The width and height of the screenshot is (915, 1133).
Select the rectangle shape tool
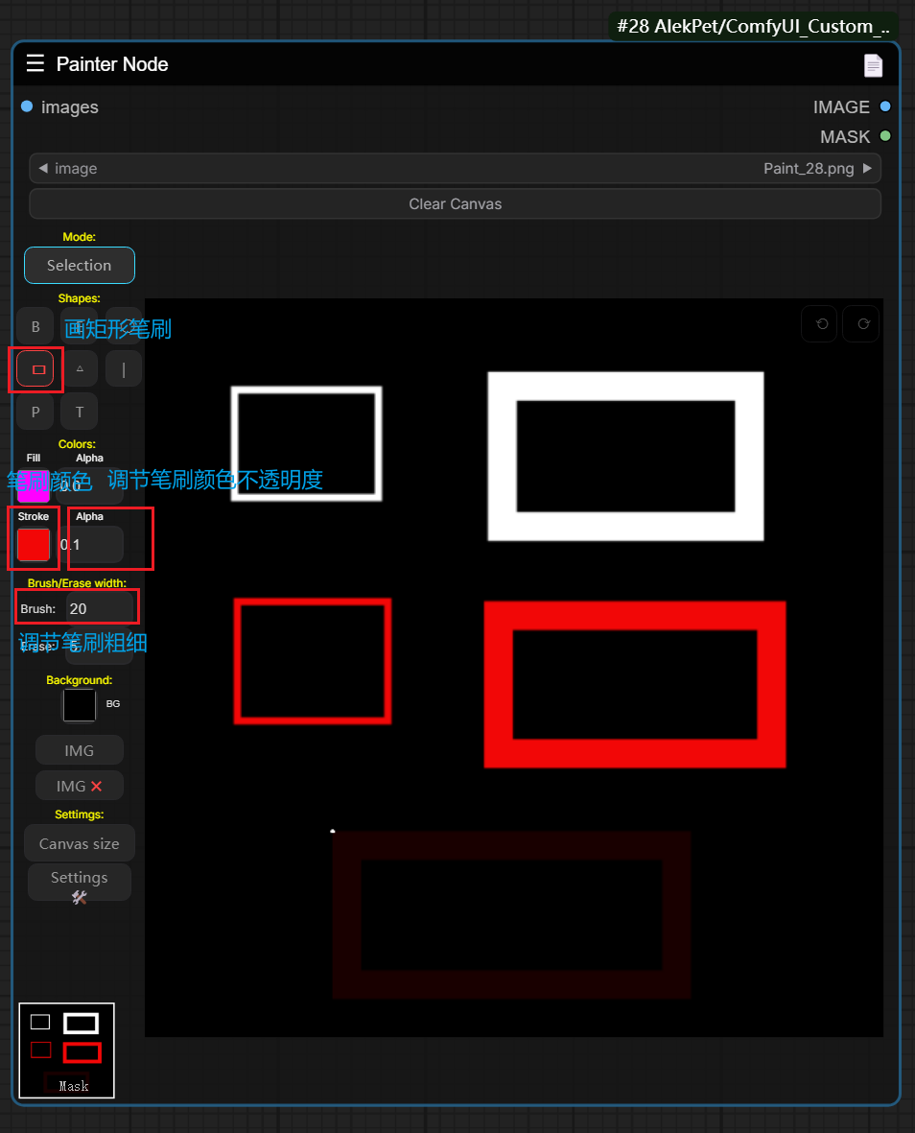tap(35, 368)
